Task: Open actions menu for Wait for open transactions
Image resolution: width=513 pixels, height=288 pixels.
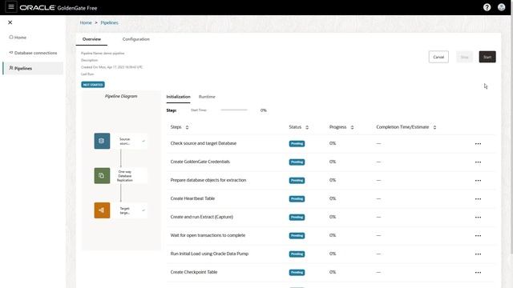Action: point(478,235)
